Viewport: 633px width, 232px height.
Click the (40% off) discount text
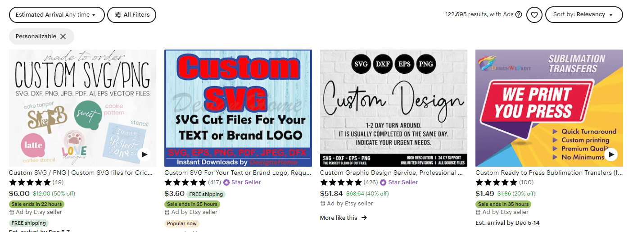[377, 194]
